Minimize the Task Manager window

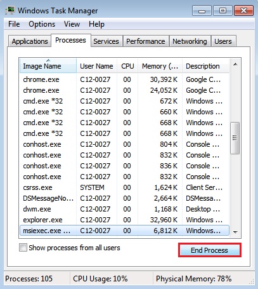pyautogui.click(x=202, y=11)
